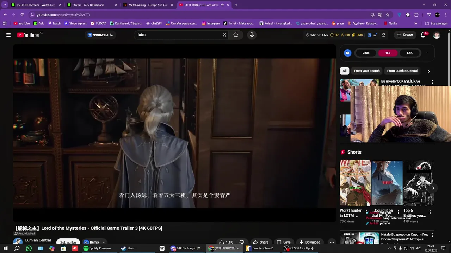Open the YouTube hamburger guide menu
Viewport: 451px width, 253px height.
(8, 35)
